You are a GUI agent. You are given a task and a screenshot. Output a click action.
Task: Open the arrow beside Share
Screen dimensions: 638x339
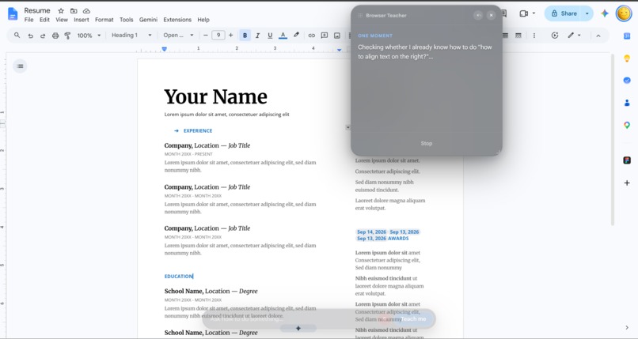587,13
